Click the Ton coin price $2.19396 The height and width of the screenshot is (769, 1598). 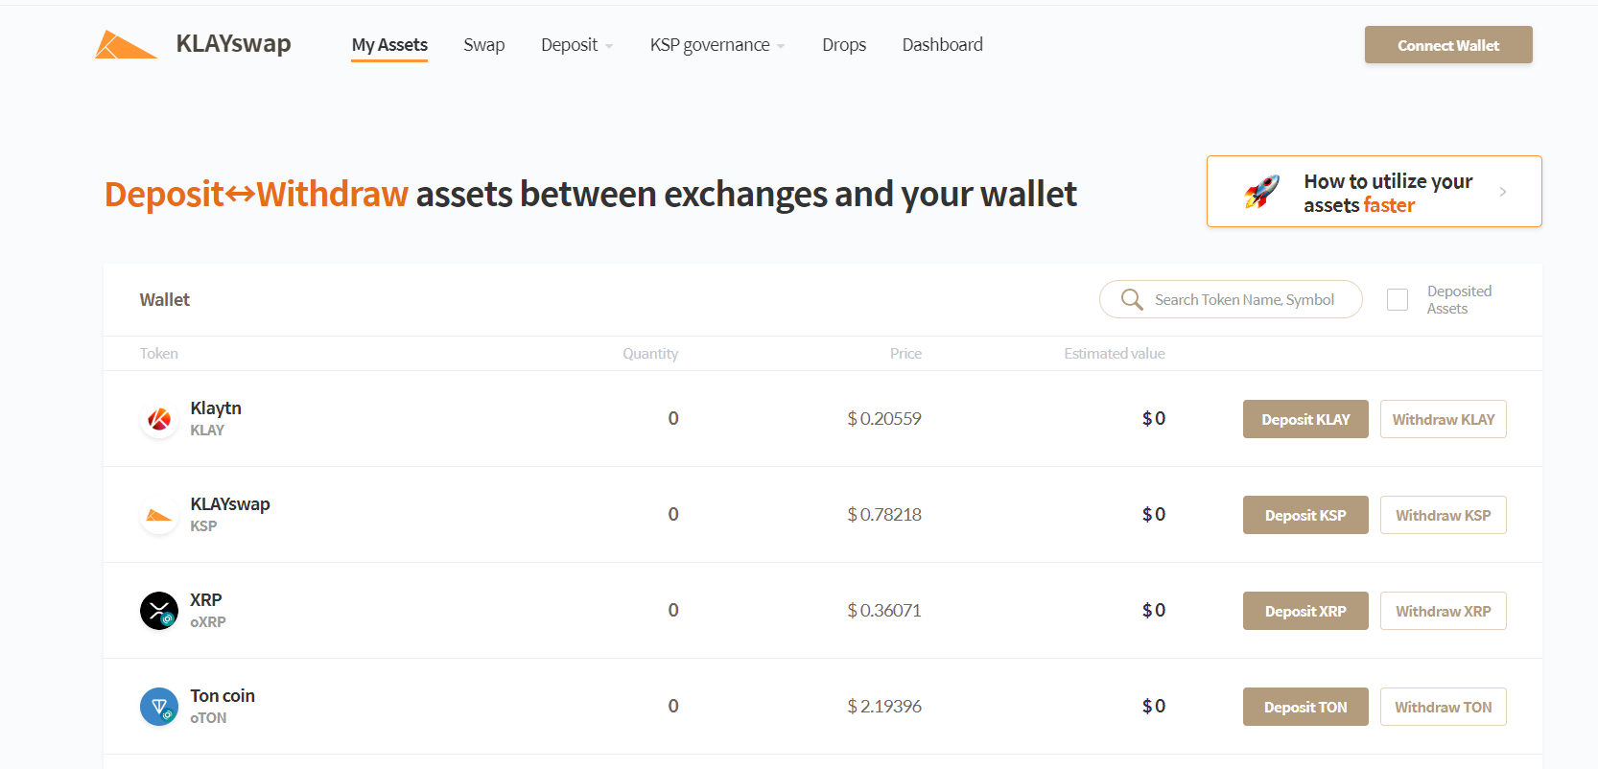884,707
